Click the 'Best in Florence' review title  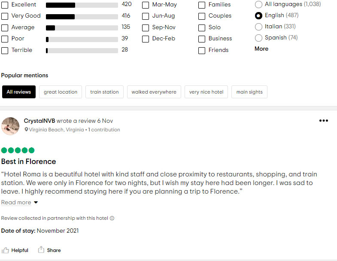tap(29, 161)
